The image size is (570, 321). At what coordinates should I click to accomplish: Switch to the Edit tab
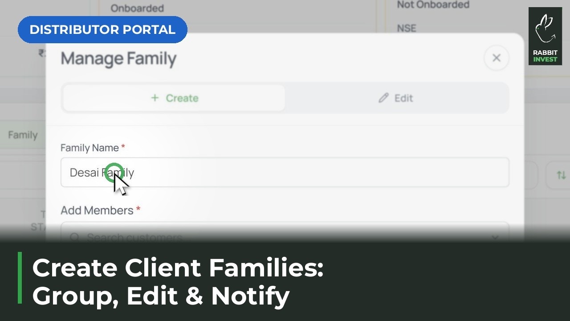tap(396, 98)
